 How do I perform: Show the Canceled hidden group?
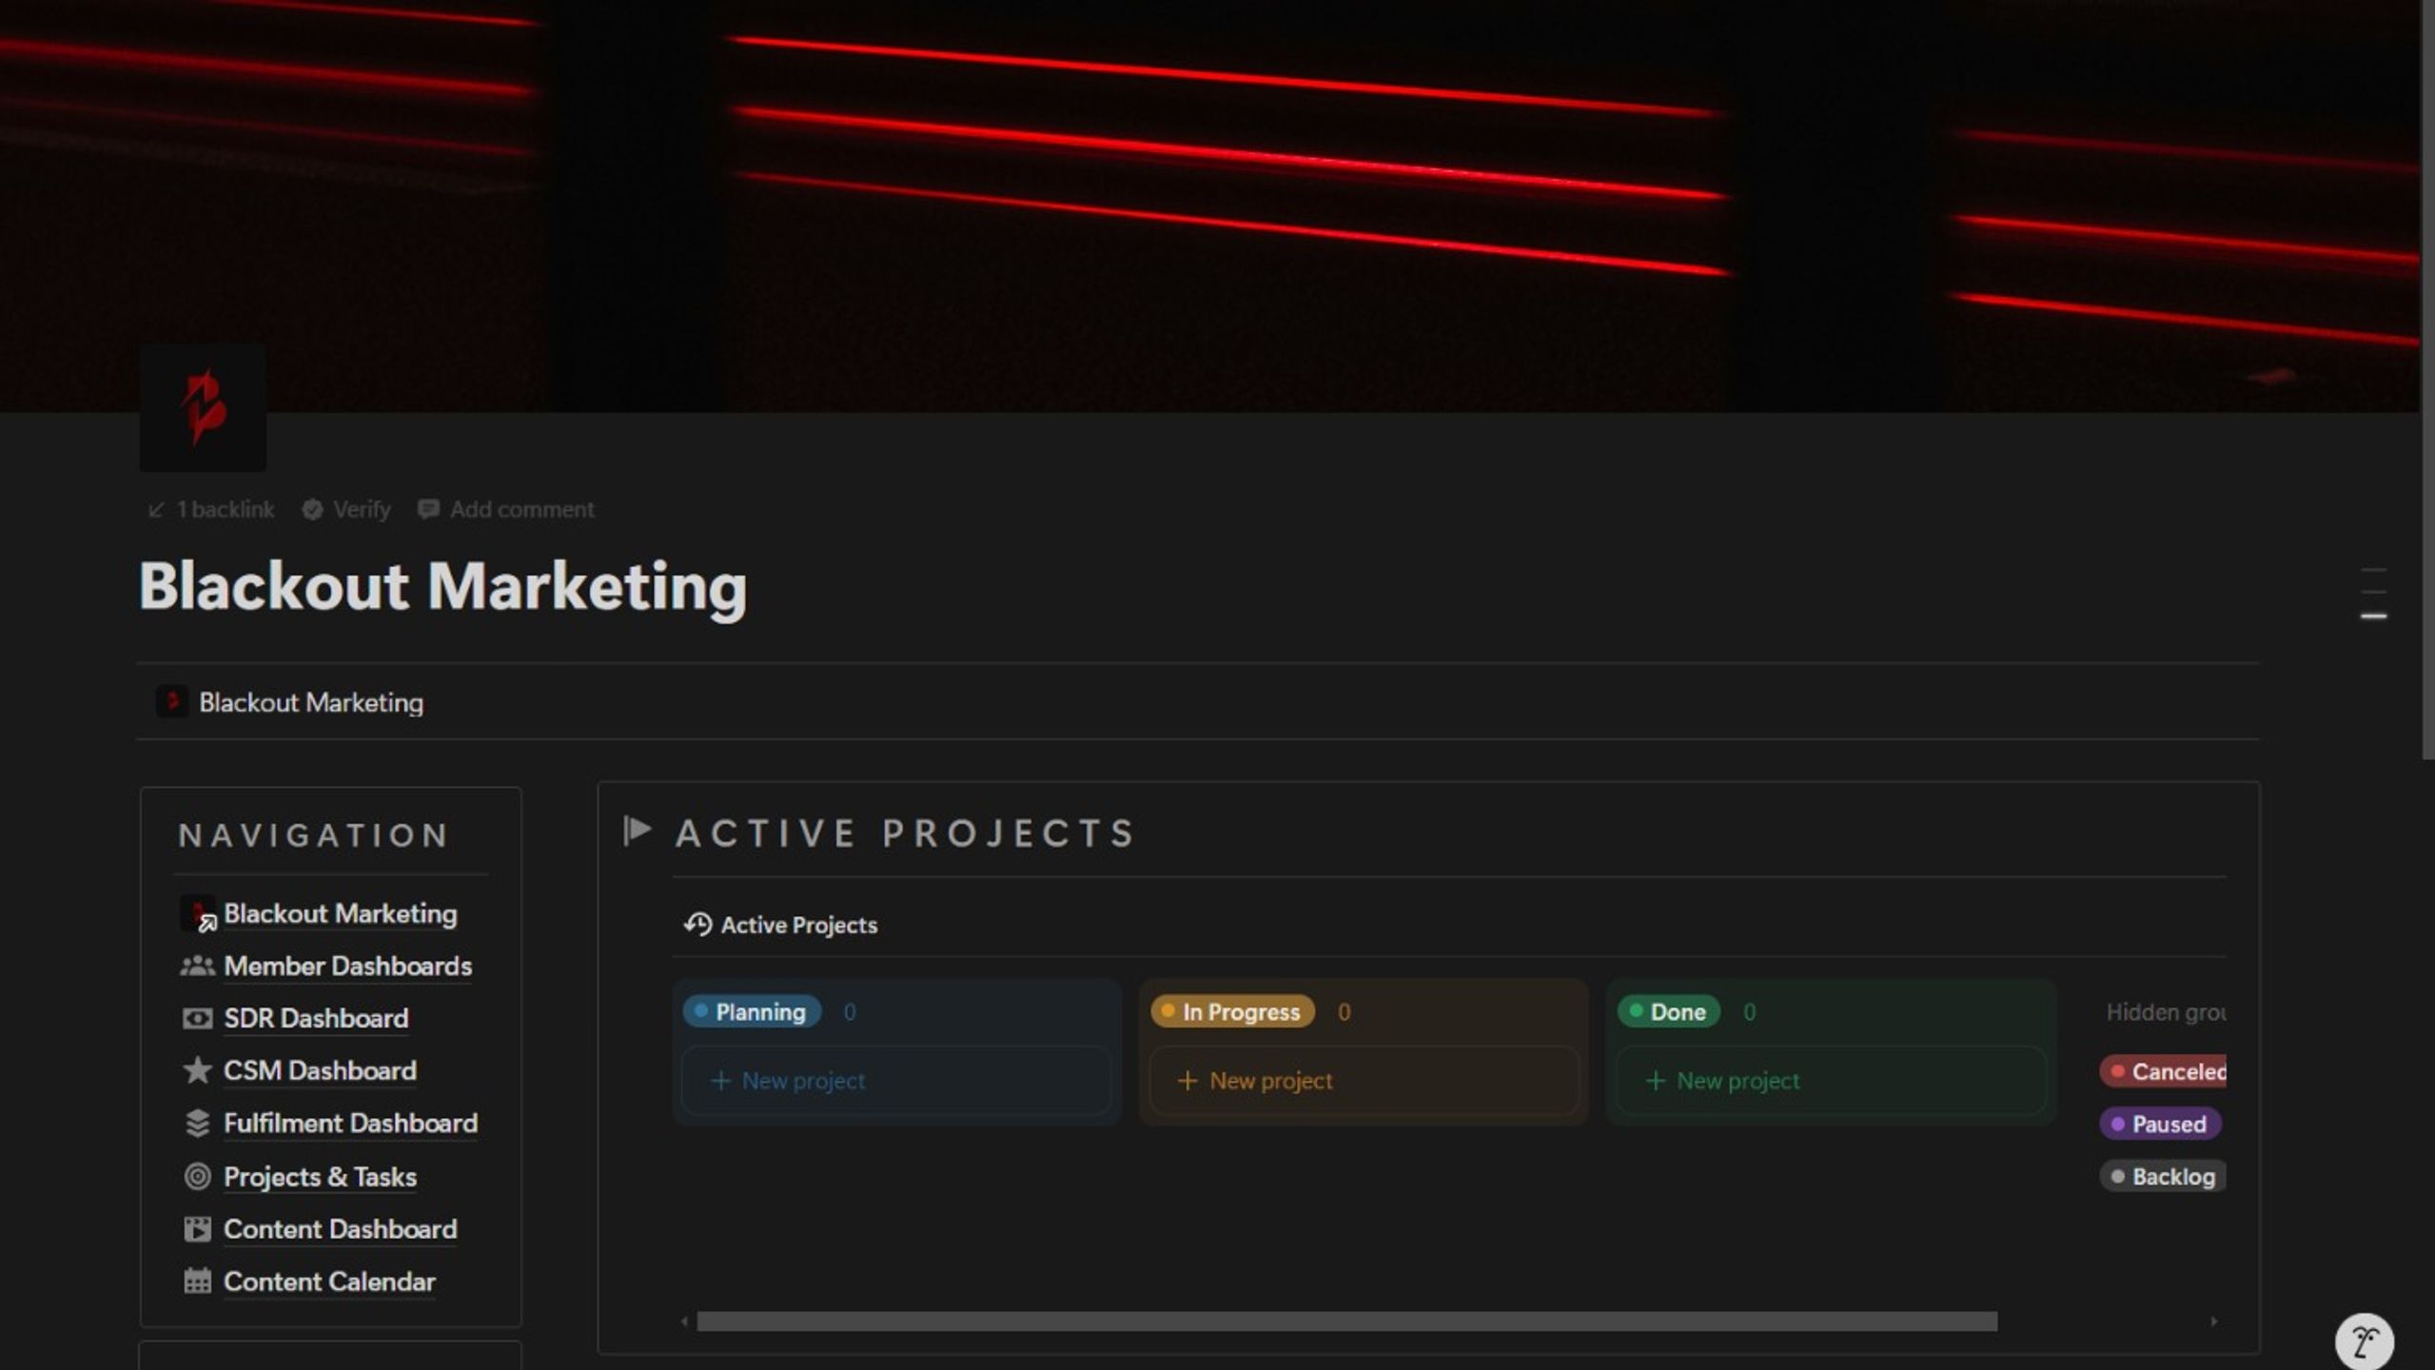tap(2163, 1072)
